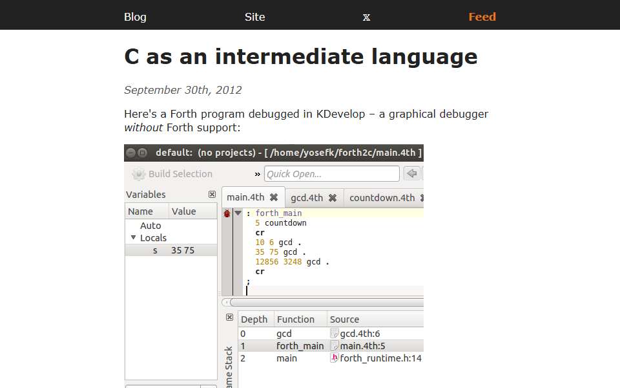This screenshot has height=388, width=620.
Task: Select variable s row
Action: coord(170,250)
